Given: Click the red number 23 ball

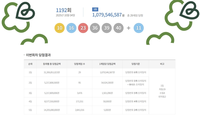Looking at the screenshot, I should 83,28.
